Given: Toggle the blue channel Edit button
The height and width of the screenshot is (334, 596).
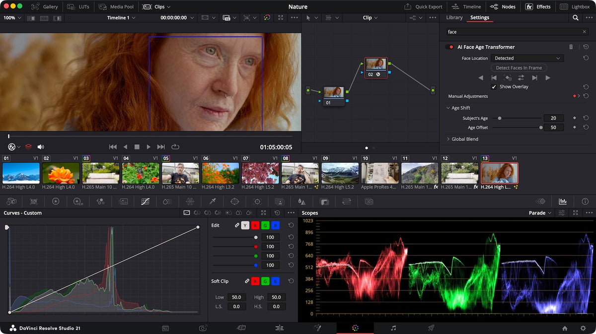Looking at the screenshot, I should pos(276,225).
